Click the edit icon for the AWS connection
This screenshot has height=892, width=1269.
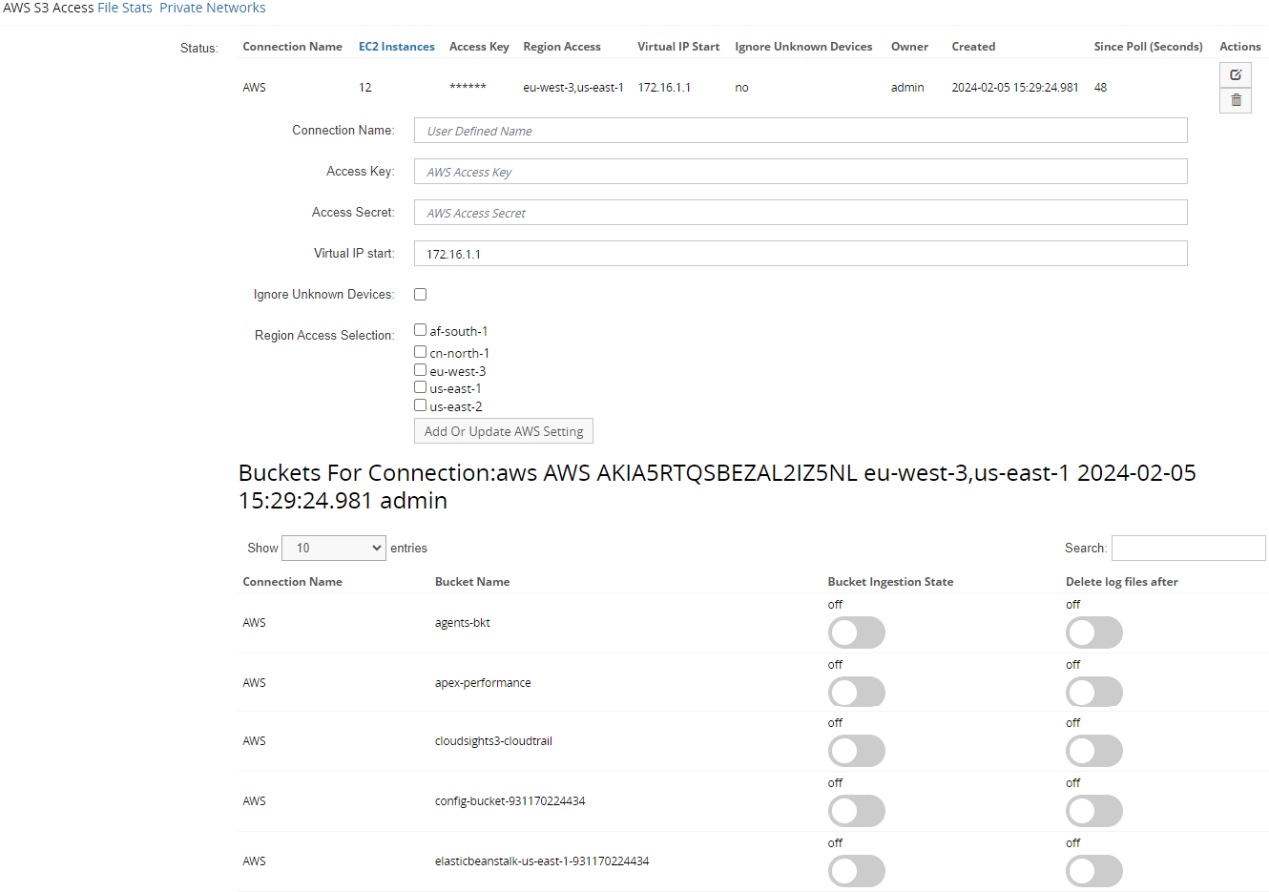tap(1236, 74)
